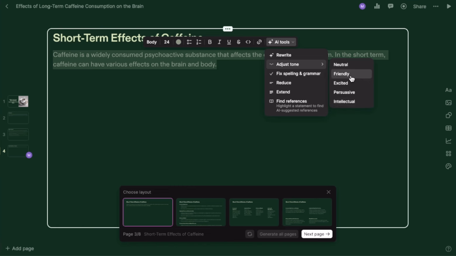This screenshot has height=256, width=456.
Task: Select Extend in the AI tools menu
Action: pyautogui.click(x=296, y=92)
